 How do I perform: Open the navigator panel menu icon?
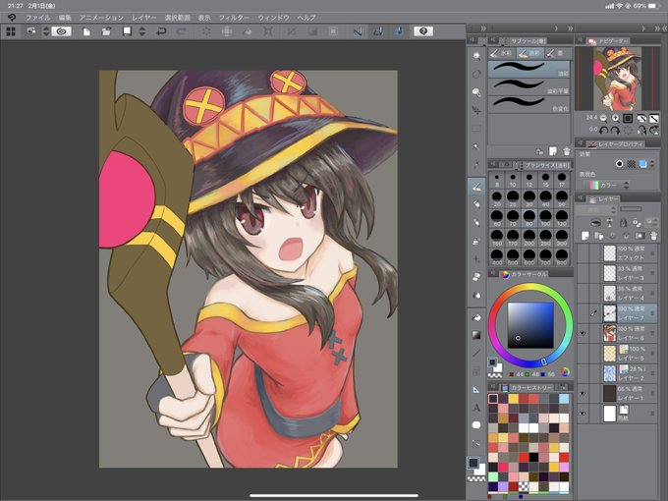tap(581, 40)
